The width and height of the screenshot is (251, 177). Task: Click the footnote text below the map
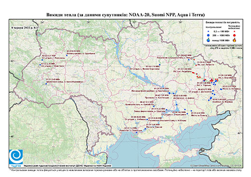point(125,170)
